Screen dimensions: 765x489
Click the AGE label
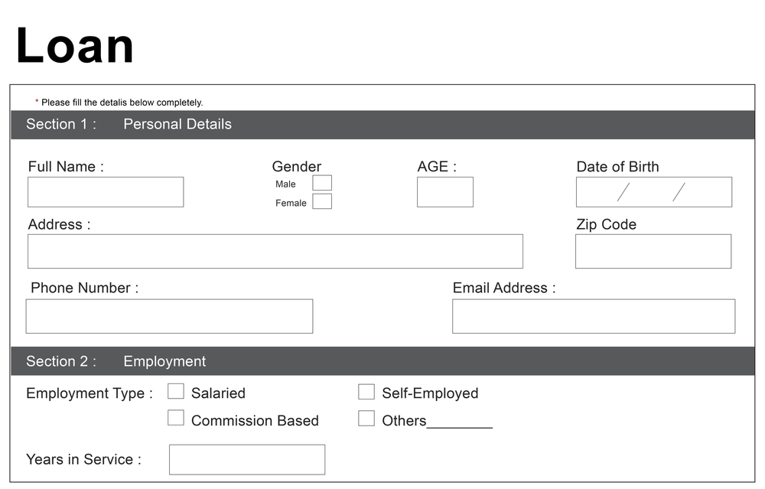pos(437,166)
